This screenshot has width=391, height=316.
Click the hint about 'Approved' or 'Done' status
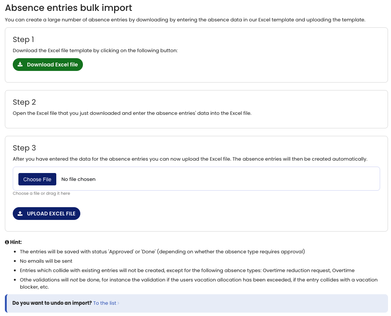(162, 251)
